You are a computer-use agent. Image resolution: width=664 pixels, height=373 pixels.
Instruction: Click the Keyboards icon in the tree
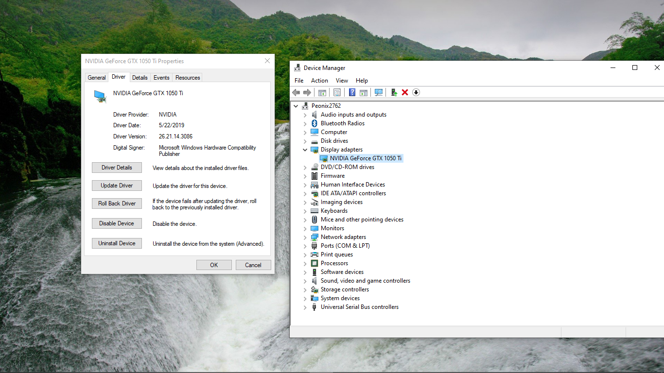click(315, 211)
